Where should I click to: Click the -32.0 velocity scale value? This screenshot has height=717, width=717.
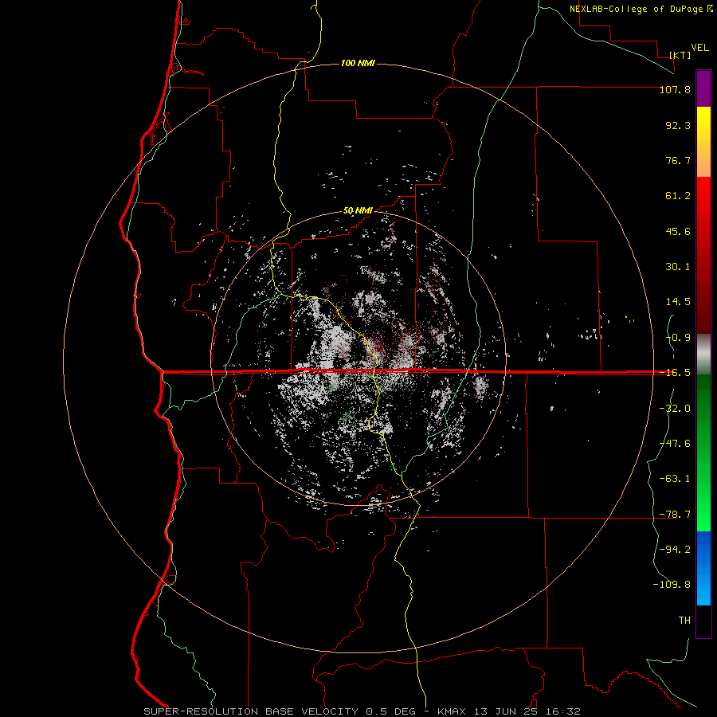click(x=675, y=409)
